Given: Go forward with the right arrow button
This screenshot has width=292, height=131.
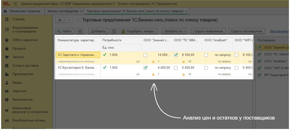Looking at the screenshot, I should pyautogui.click(x=69, y=20).
